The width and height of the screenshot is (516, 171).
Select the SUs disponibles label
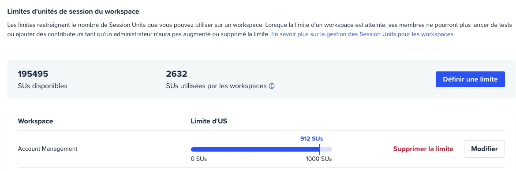[42, 86]
